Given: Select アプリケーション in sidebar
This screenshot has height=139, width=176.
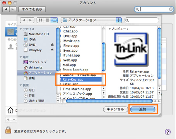Looking at the screenshot, I should click(x=37, y=73).
